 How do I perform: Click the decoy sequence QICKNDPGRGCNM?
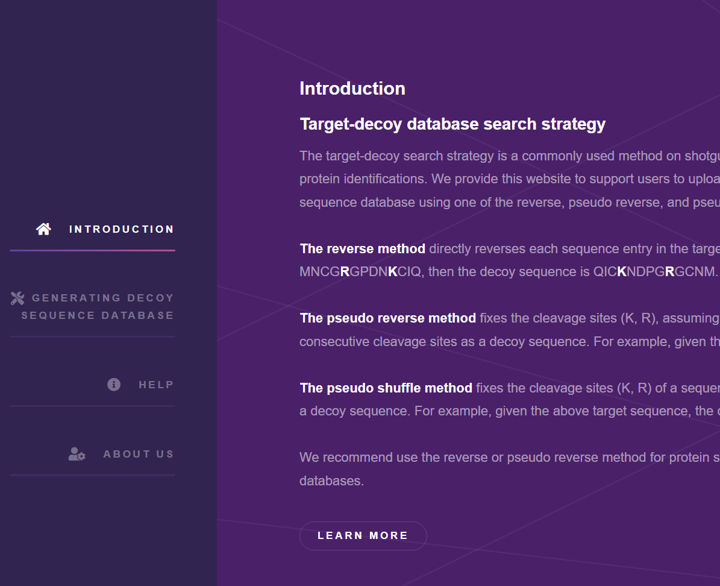pos(655,272)
